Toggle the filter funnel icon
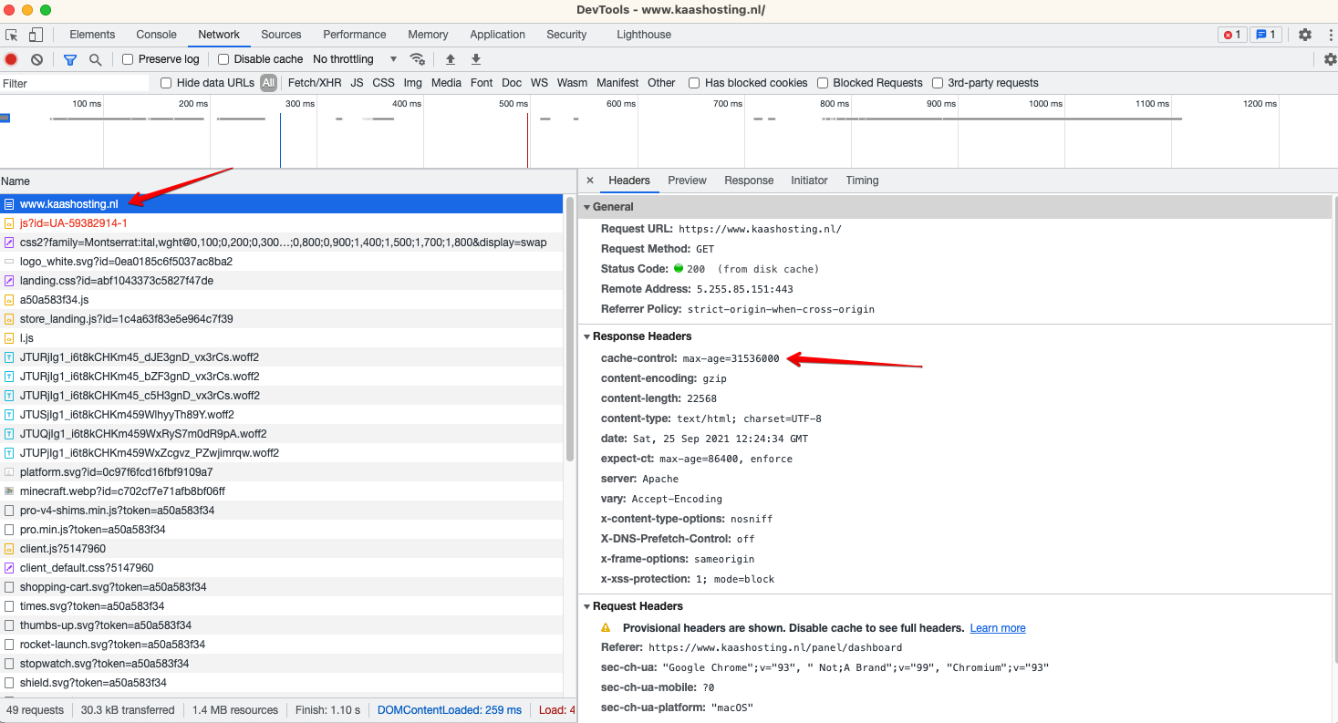Image resolution: width=1338 pixels, height=723 pixels. coord(70,59)
